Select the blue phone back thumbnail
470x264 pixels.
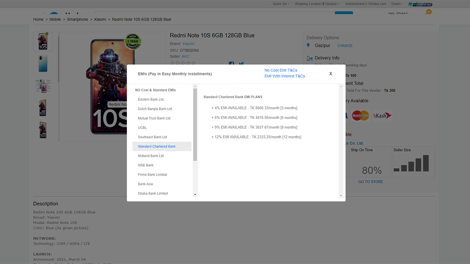tap(43, 64)
